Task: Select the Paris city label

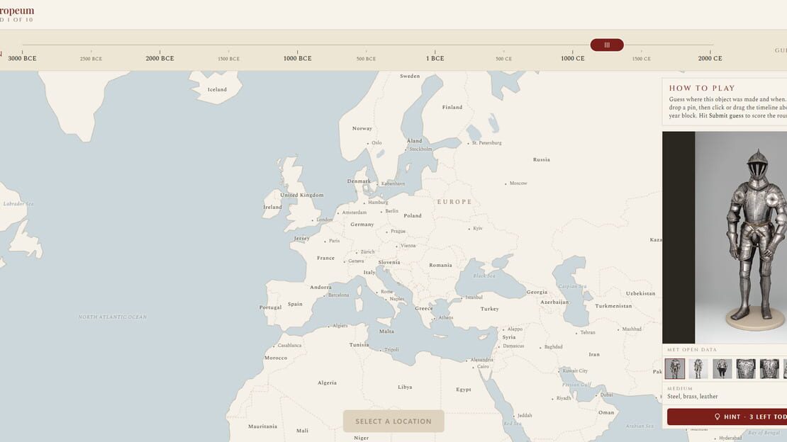Action: pos(334,240)
